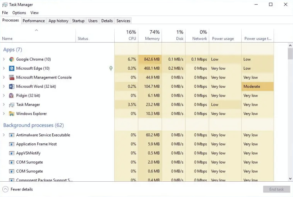Click the 0.2 MB/s disk value for Edge
Image resolution: width=293 pixels, height=197 pixels.
pos(176,68)
